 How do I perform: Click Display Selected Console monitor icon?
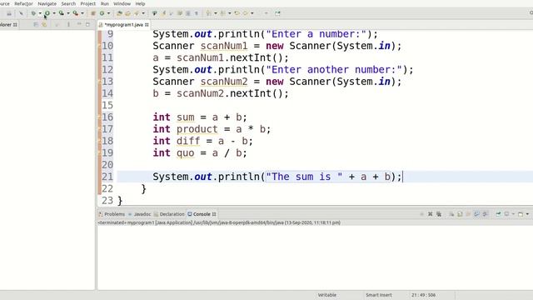coord(506,214)
